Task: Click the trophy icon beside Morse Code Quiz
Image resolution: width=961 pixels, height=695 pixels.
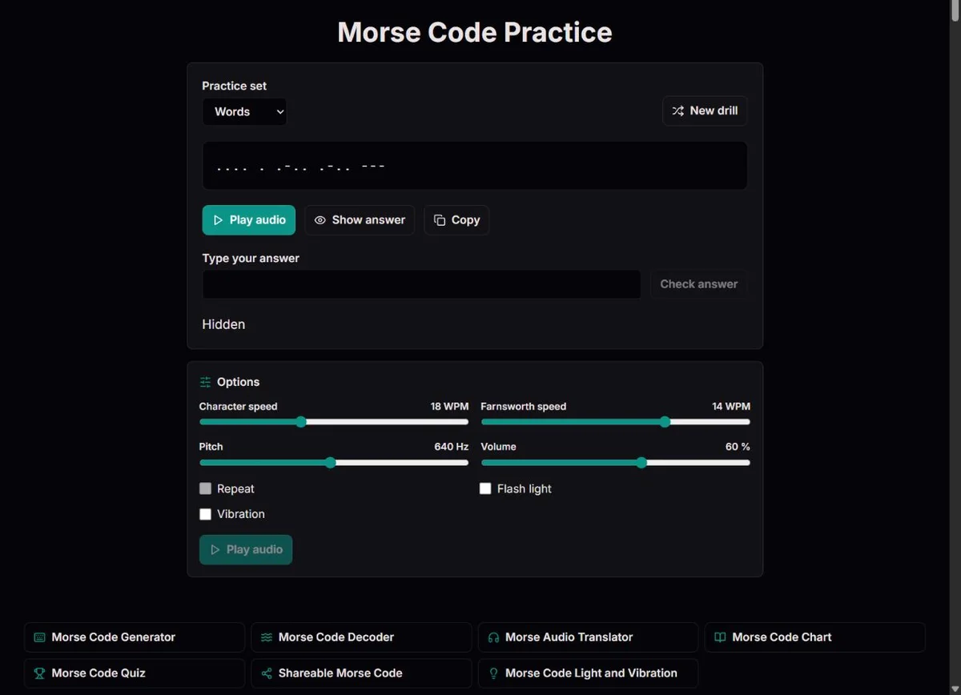Action: 39,673
